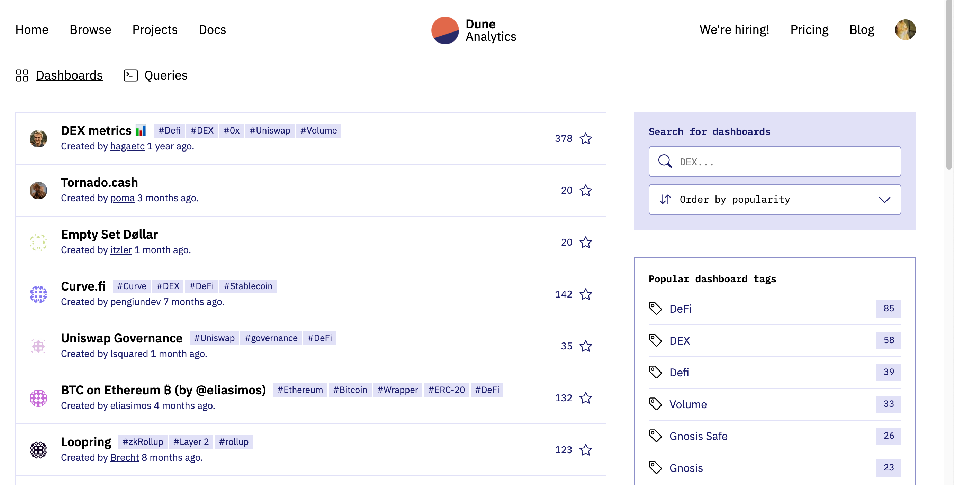
Task: Open the user profile avatar menu
Action: 905,30
